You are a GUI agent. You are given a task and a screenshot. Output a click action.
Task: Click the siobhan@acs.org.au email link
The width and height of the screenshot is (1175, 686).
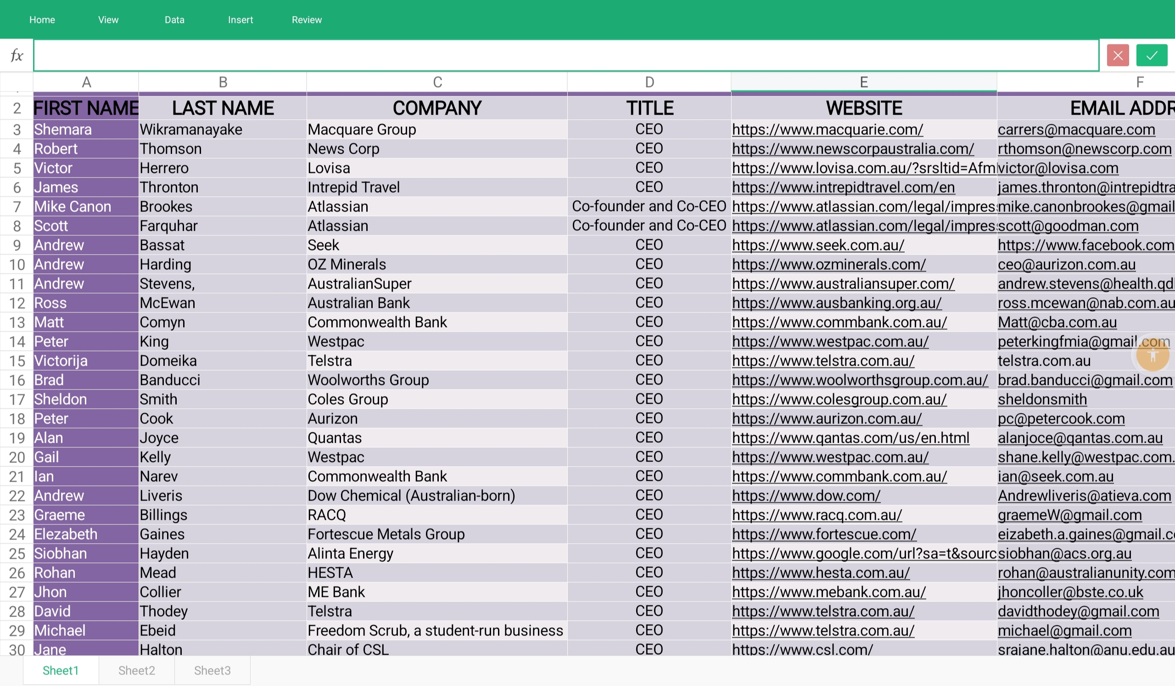tap(1064, 553)
